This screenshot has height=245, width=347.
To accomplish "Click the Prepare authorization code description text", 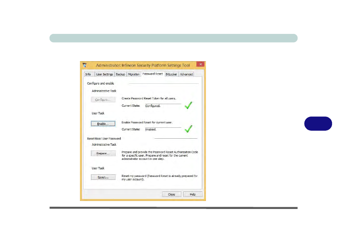I will pos(160,155).
